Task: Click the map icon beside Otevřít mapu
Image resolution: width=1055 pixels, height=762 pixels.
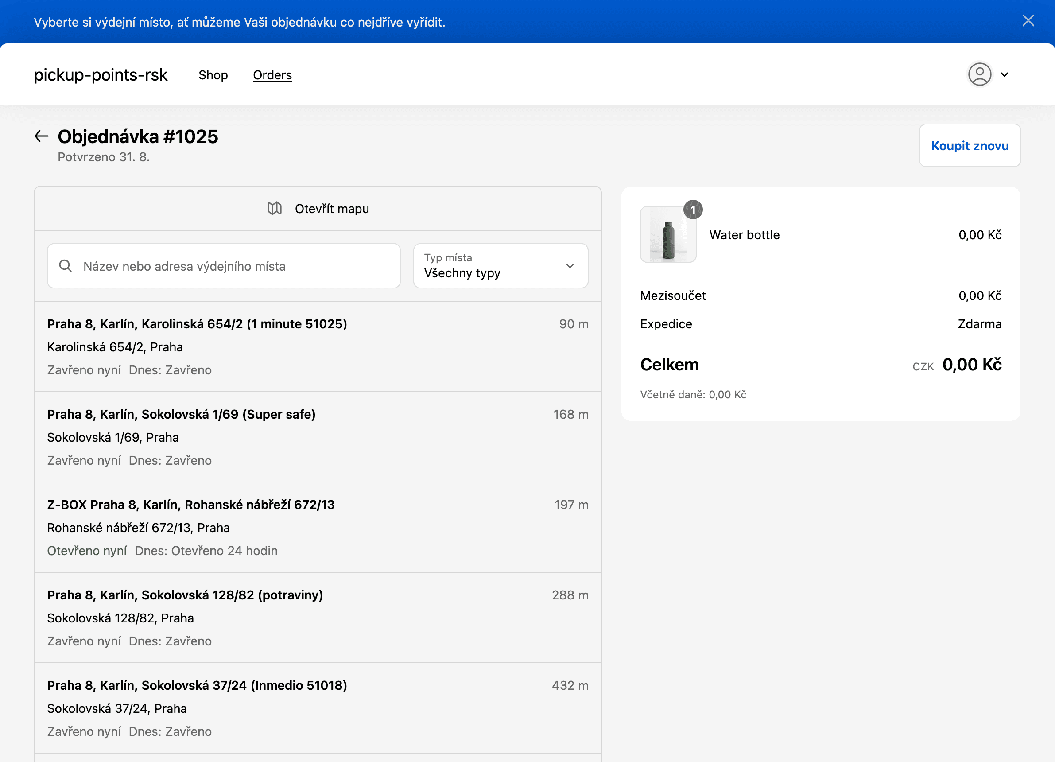Action: click(275, 208)
